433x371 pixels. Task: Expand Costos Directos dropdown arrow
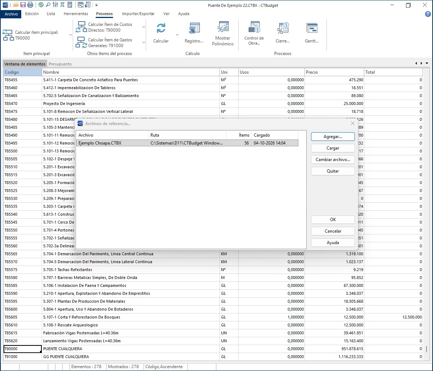(144, 27)
